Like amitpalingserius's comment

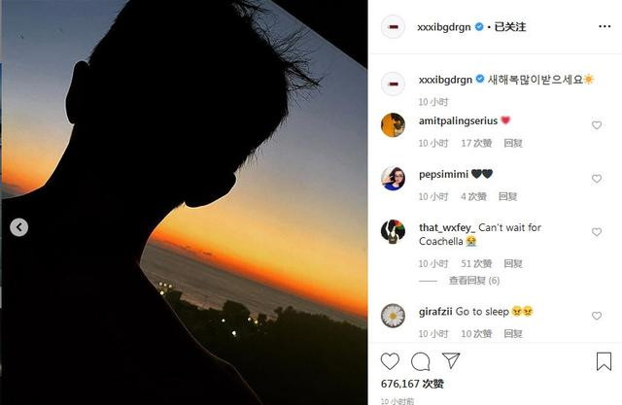coord(597,125)
